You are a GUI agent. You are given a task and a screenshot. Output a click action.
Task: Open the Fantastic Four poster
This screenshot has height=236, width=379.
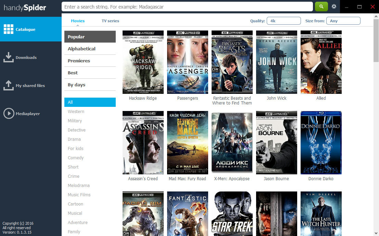point(188,214)
